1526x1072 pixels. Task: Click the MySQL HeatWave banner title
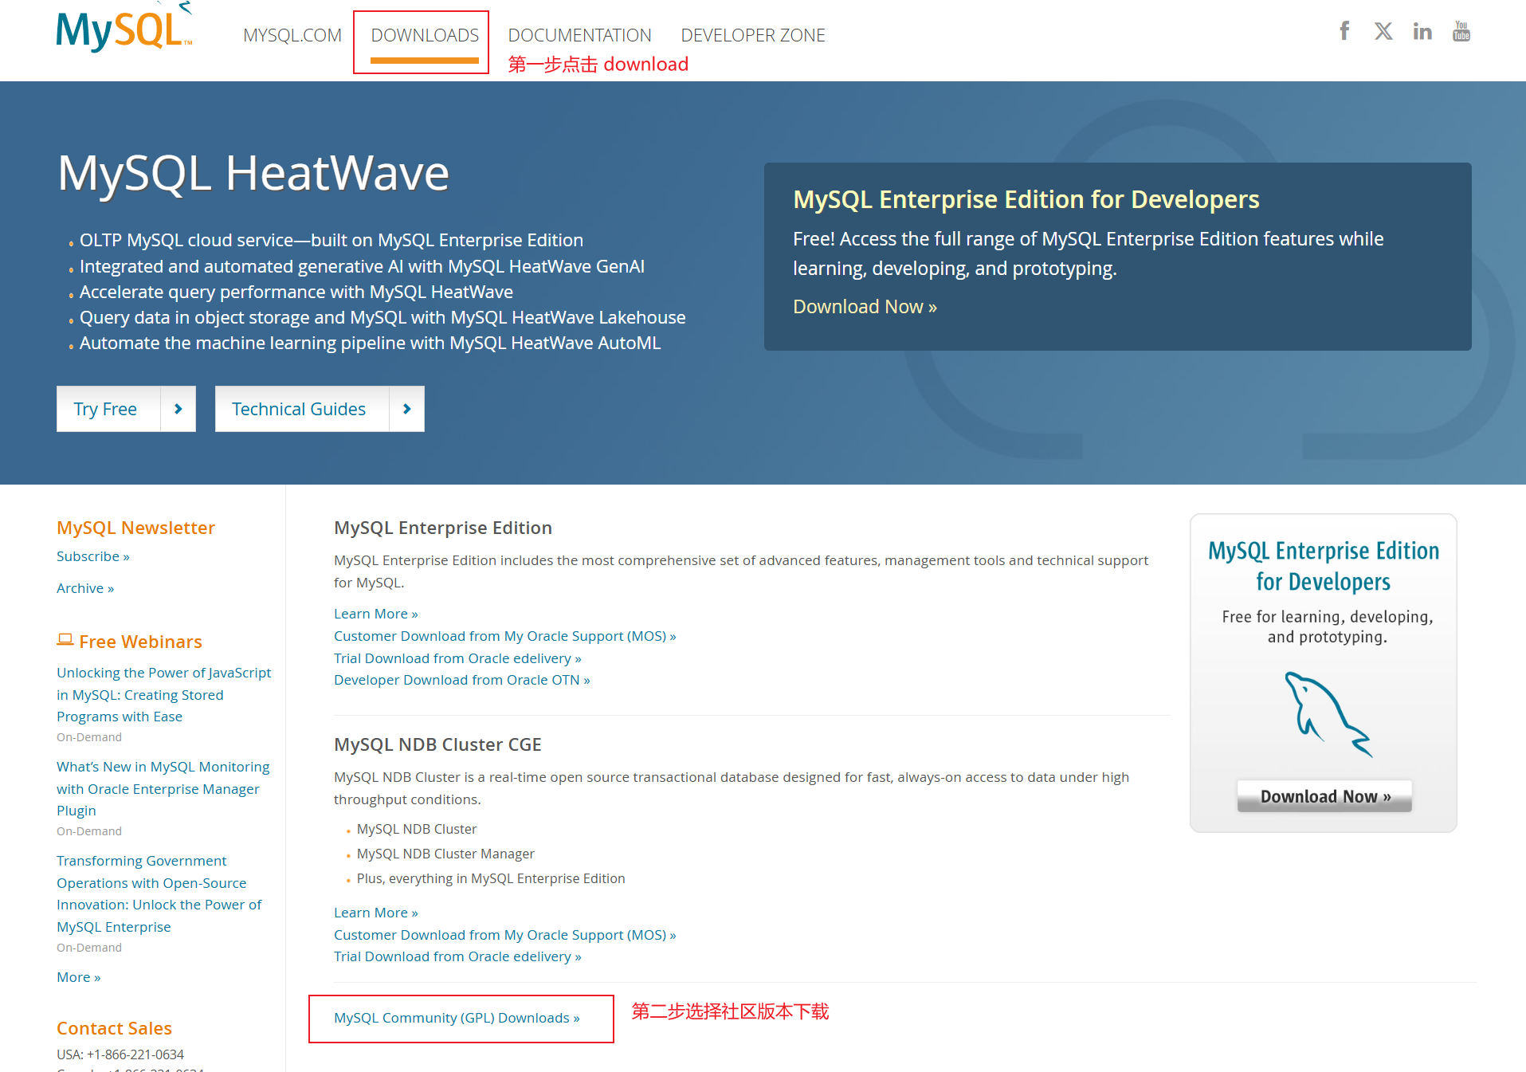(x=253, y=173)
